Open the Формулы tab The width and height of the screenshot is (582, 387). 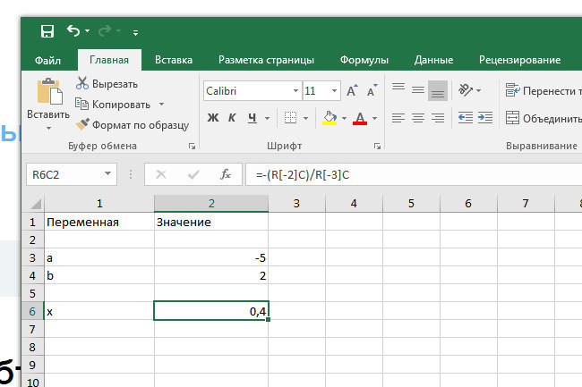(x=364, y=60)
